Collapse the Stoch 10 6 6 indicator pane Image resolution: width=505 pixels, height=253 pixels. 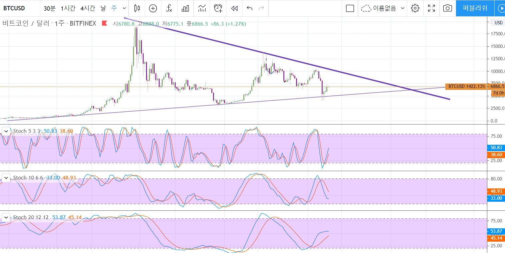(x=6, y=178)
